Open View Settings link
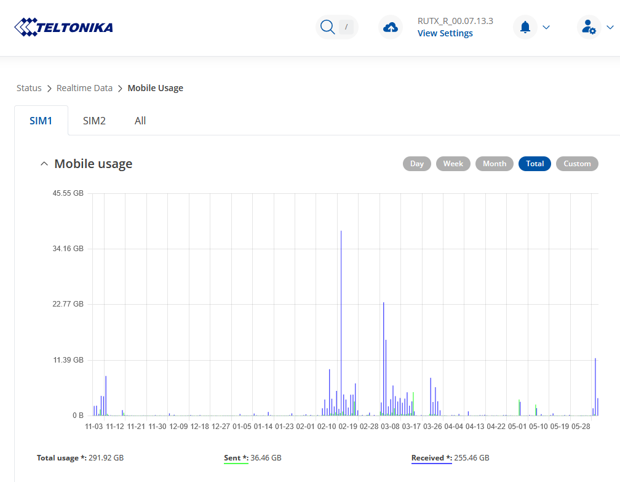 coord(445,33)
